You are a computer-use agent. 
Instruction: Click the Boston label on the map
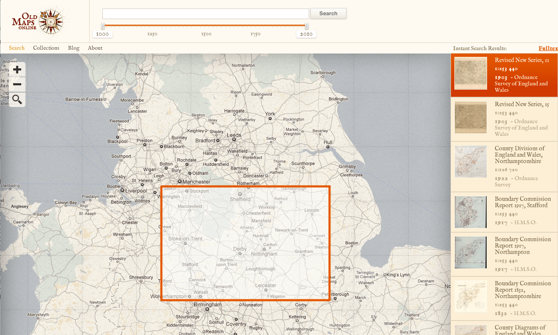352,243
